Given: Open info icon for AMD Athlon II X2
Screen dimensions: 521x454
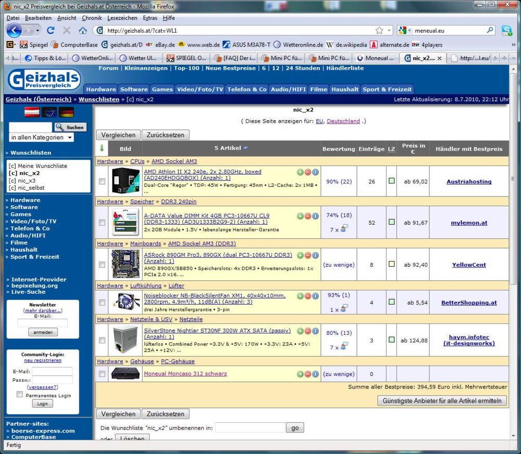Looking at the screenshot, I should tap(315, 172).
